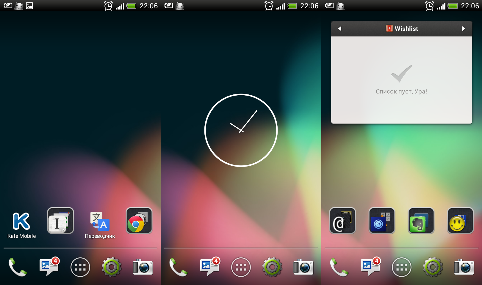Viewport: 482px width, 285px height.
Task: Open messages on the Kate Mobile screen dock
Action: tap(49, 266)
